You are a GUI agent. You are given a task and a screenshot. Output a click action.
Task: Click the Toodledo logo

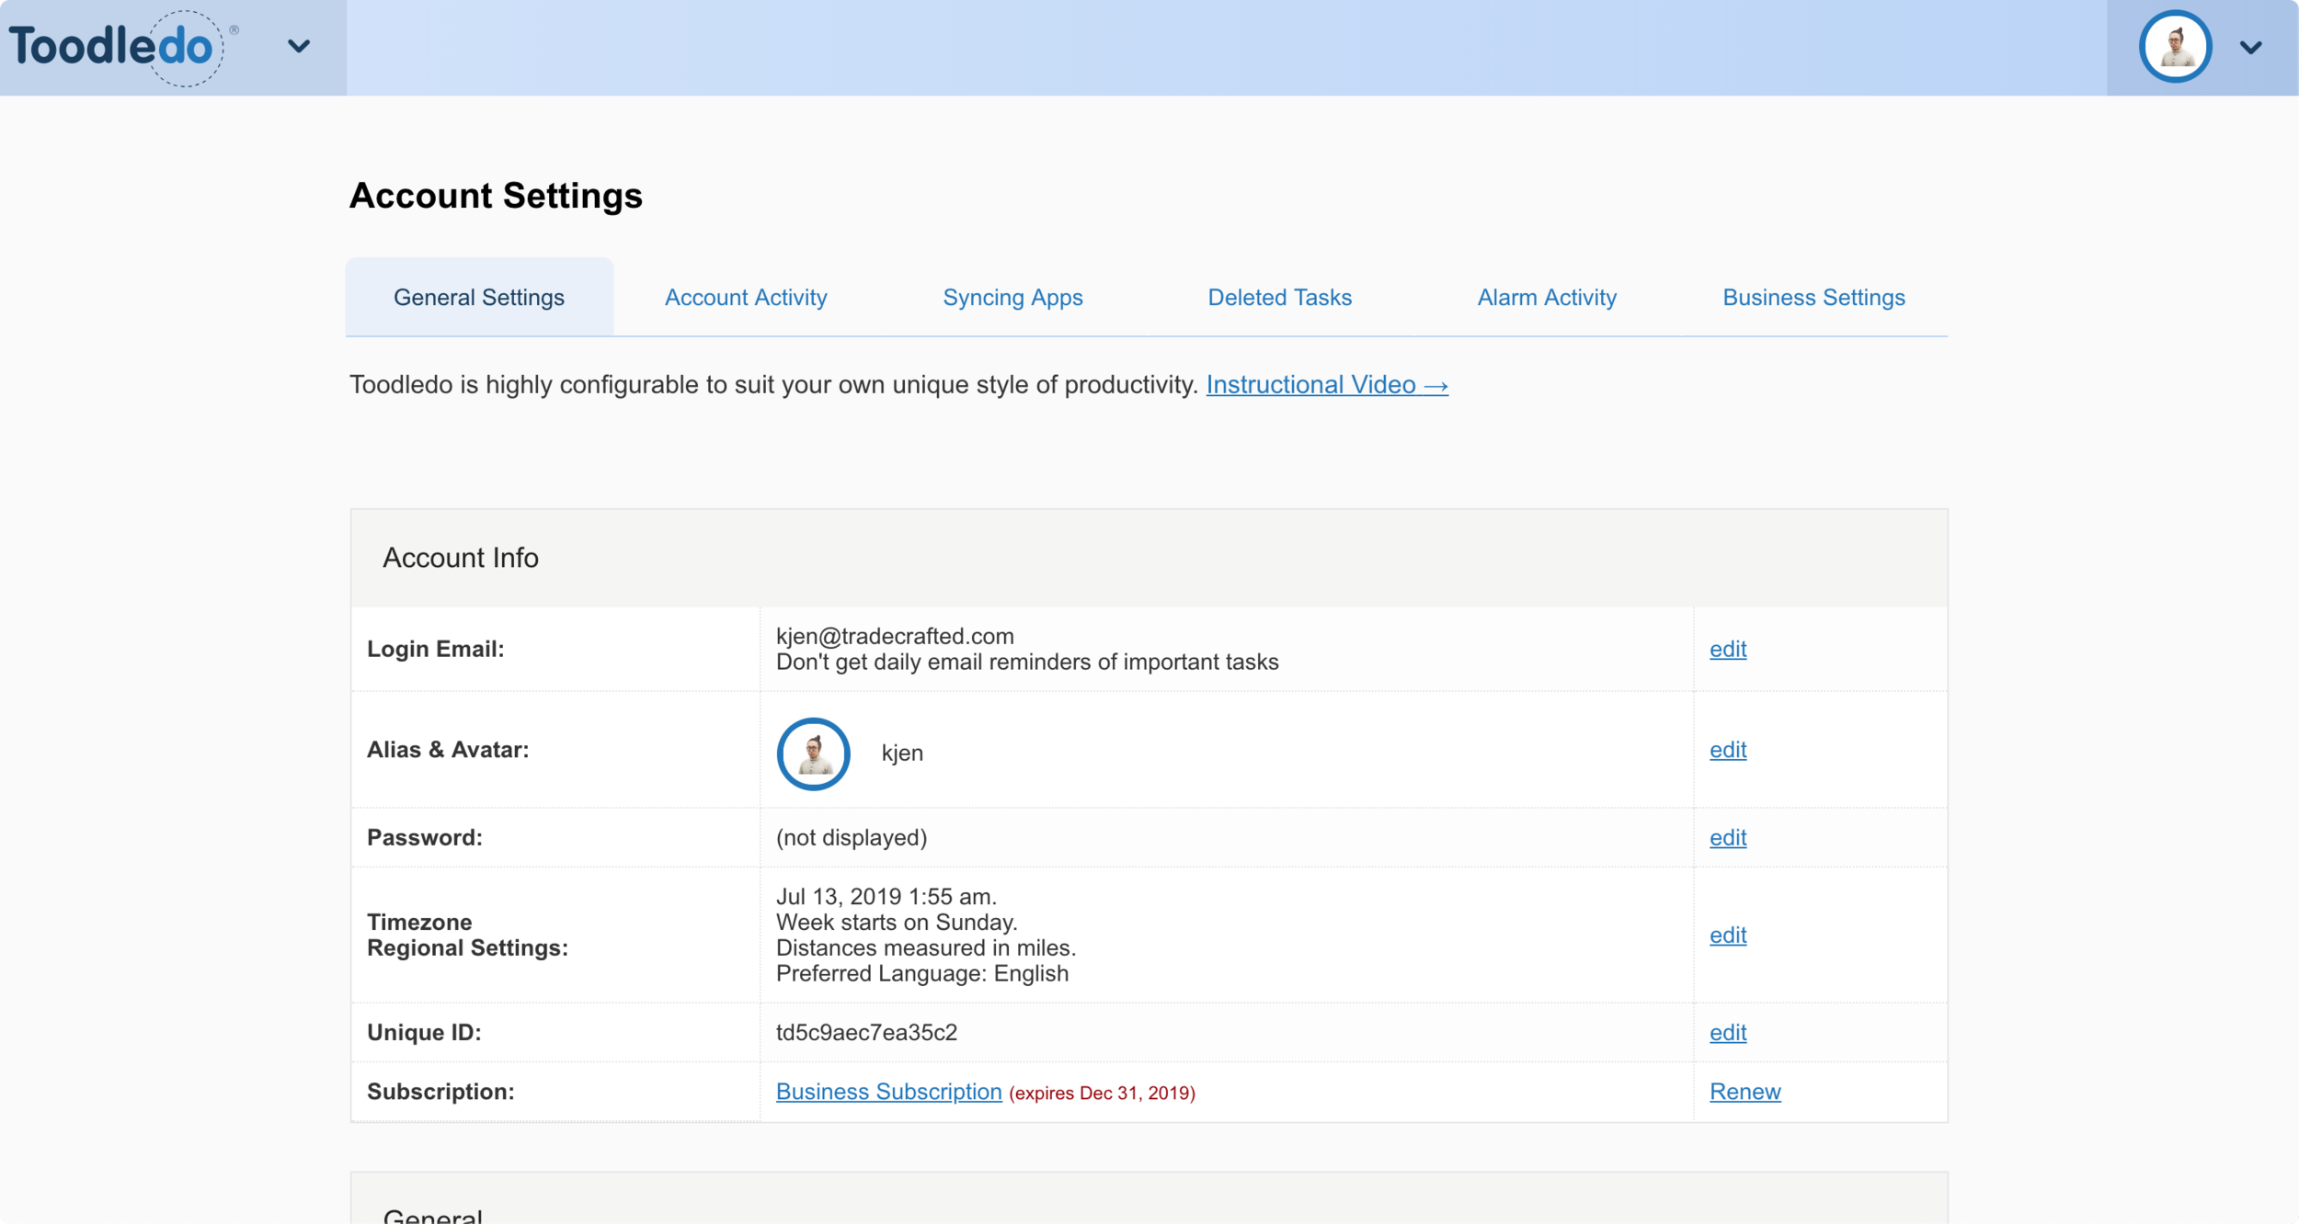[123, 47]
